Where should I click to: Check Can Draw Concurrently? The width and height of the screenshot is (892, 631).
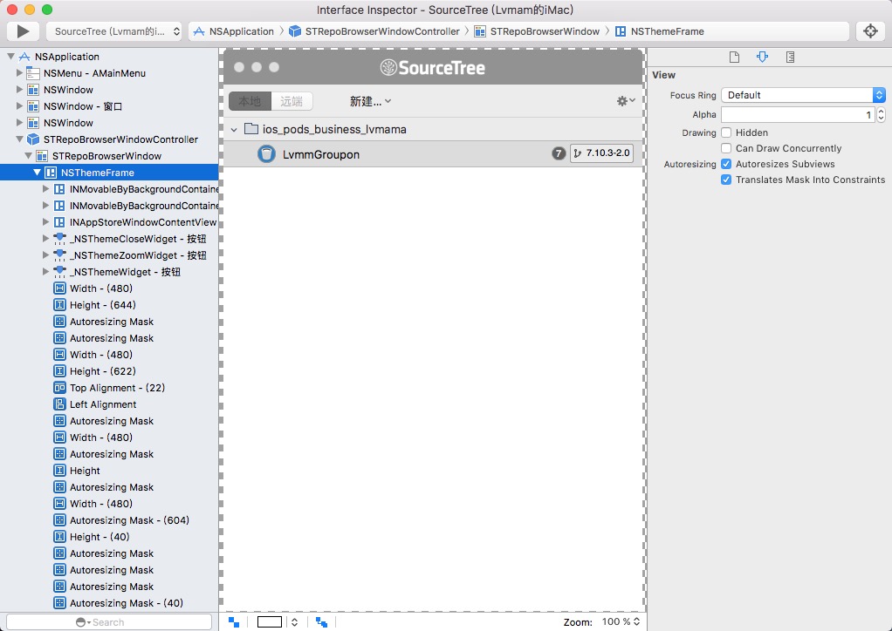click(726, 148)
